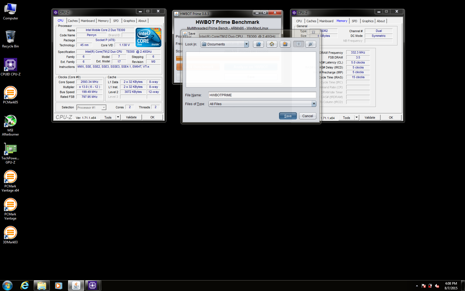The width and height of the screenshot is (465, 291).
Task: Open the Windows Start menu
Action: (7, 285)
